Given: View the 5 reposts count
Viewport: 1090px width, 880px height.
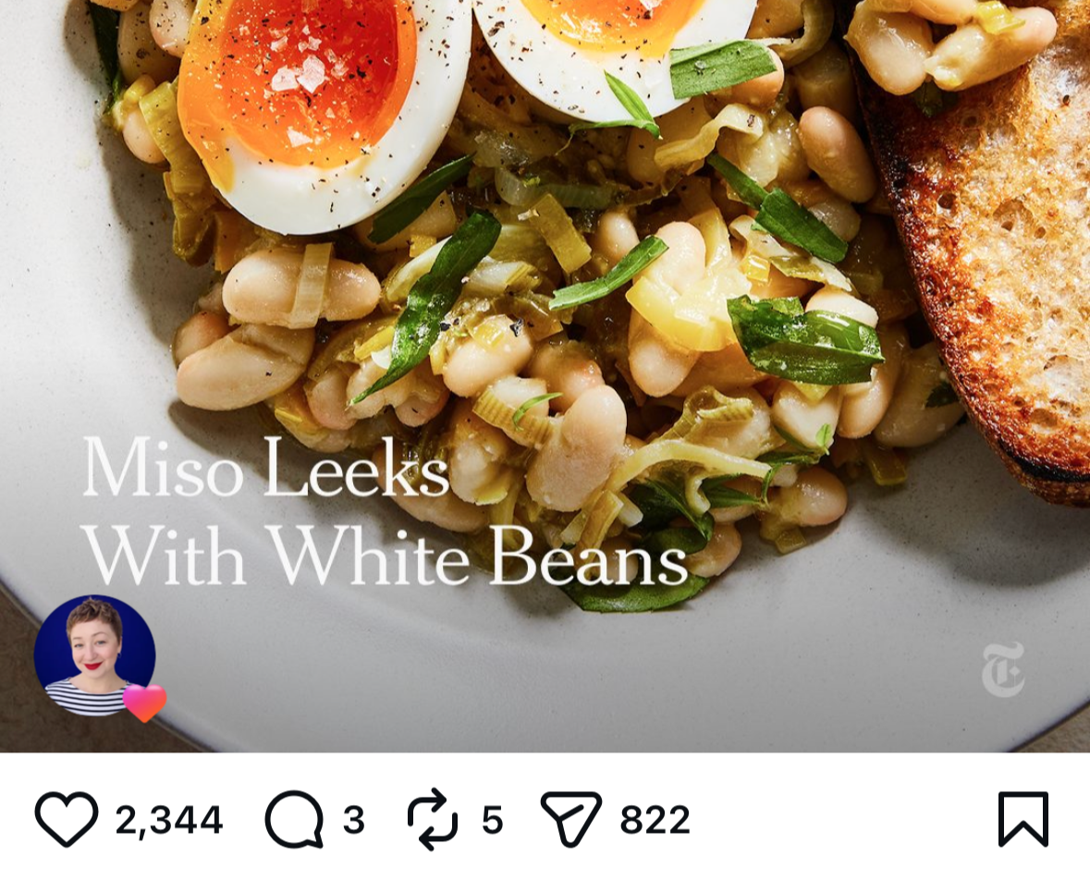Looking at the screenshot, I should coord(492,820).
